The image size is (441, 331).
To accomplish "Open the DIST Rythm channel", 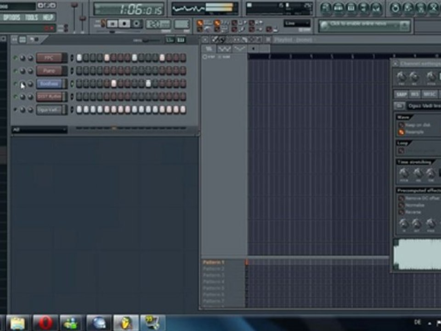I will (50, 97).
